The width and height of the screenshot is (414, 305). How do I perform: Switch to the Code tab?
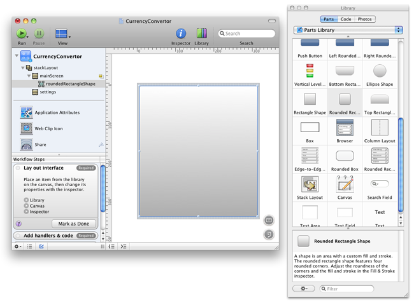coord(346,19)
